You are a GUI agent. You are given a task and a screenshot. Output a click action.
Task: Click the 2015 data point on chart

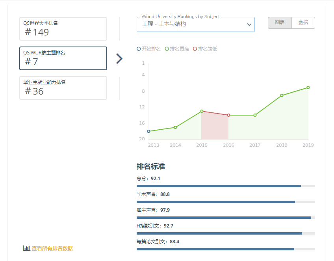(202, 111)
